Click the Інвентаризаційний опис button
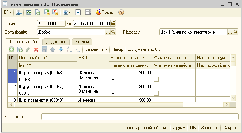This screenshot has width=242, height=133. point(146,128)
